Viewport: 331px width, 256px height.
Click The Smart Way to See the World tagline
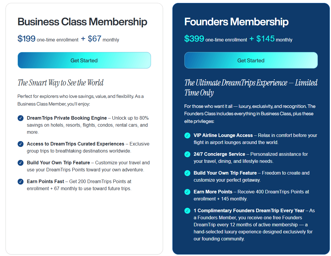[61, 83]
